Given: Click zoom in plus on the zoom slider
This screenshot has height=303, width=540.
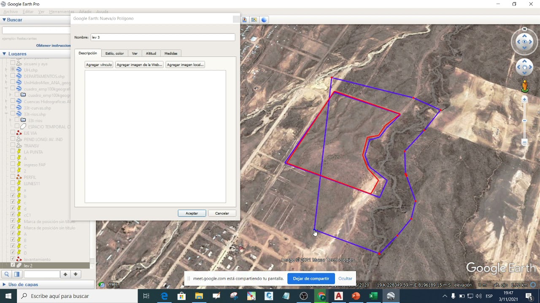Looking at the screenshot, I should (x=524, y=100).
